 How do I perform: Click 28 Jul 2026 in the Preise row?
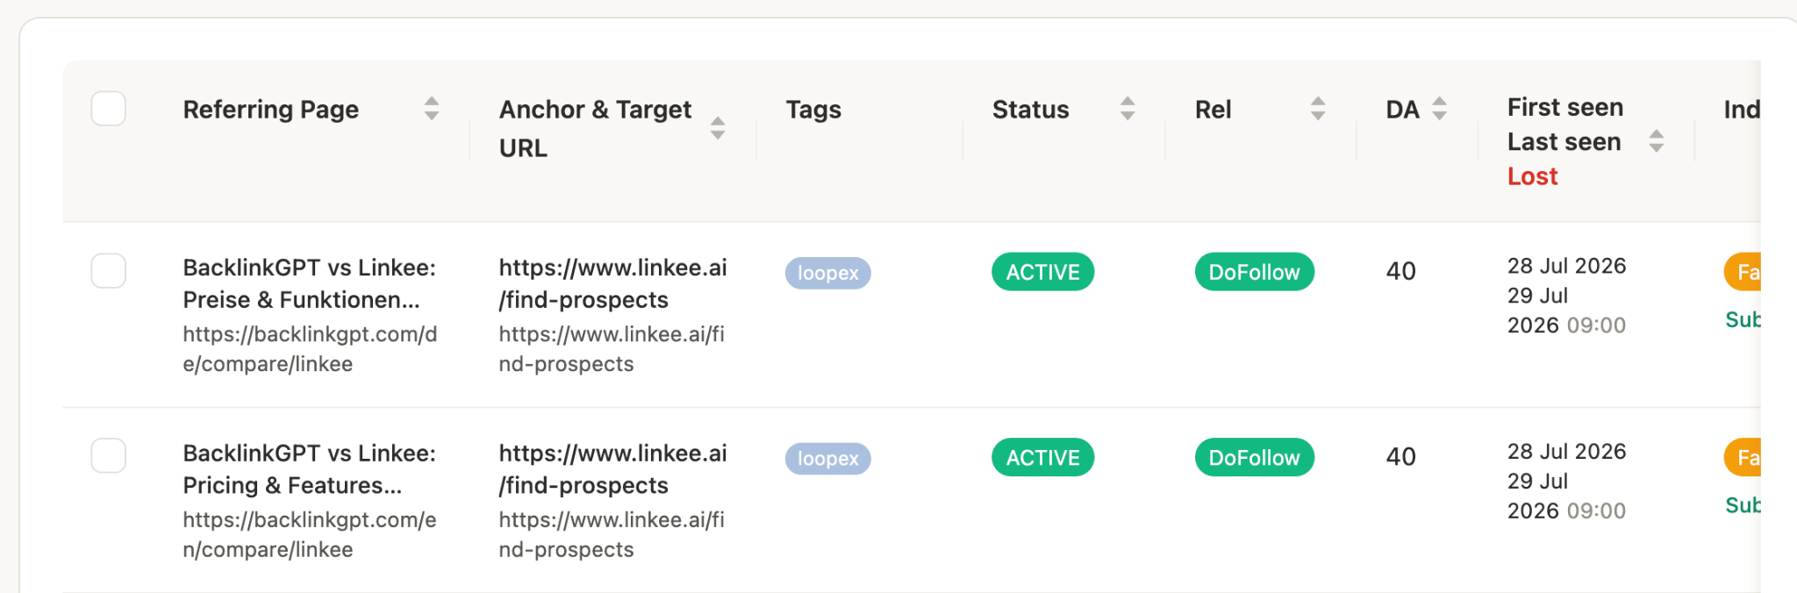click(1566, 266)
